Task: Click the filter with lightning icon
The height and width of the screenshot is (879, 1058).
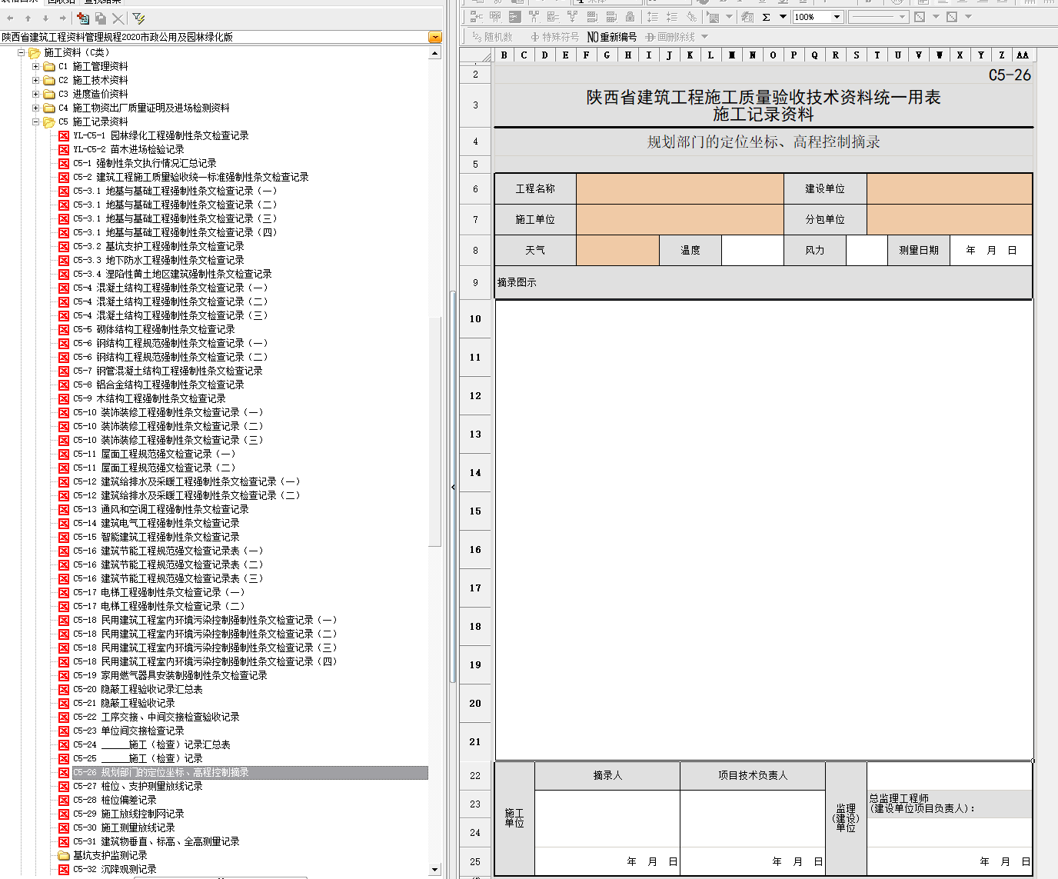Action: [138, 18]
